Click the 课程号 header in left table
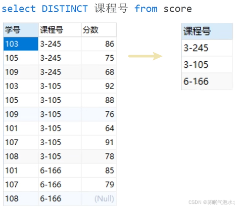The height and width of the screenshot is (208, 237). 60,30
